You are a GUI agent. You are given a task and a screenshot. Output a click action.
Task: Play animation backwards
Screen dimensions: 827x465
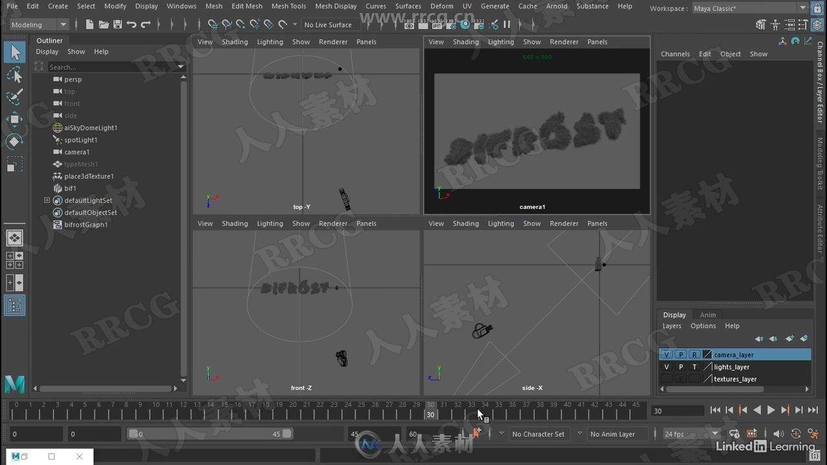tap(757, 410)
